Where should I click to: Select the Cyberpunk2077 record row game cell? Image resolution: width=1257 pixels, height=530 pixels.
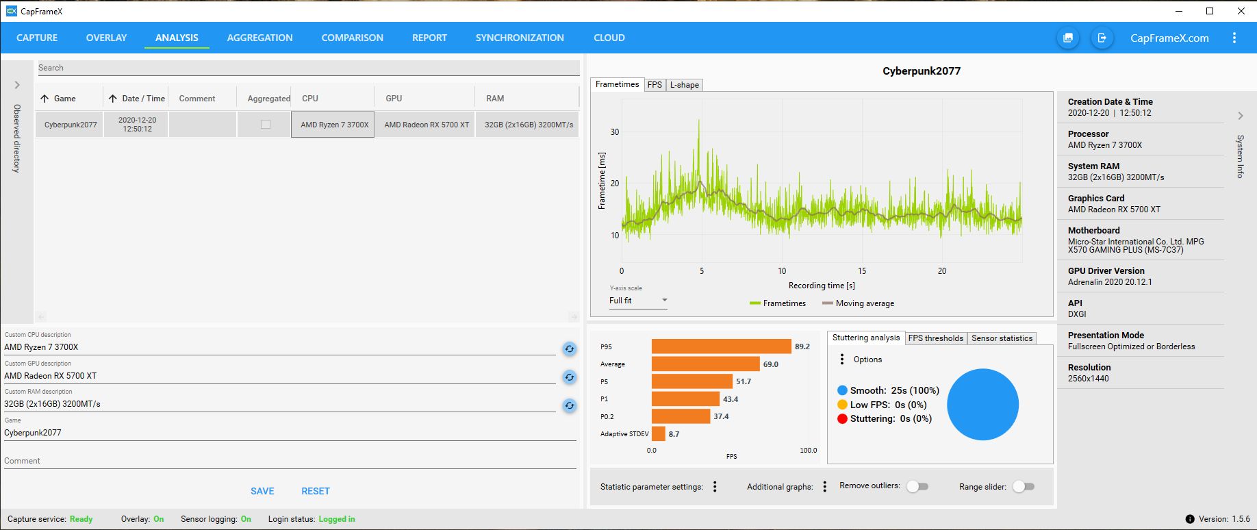70,125
